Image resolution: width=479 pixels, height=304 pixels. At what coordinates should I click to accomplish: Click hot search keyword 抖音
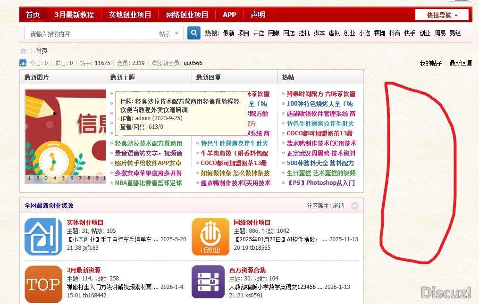(x=395, y=33)
